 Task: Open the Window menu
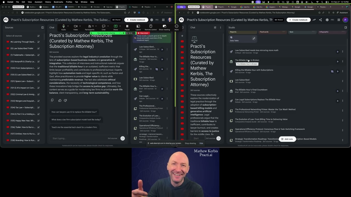[84, 2]
